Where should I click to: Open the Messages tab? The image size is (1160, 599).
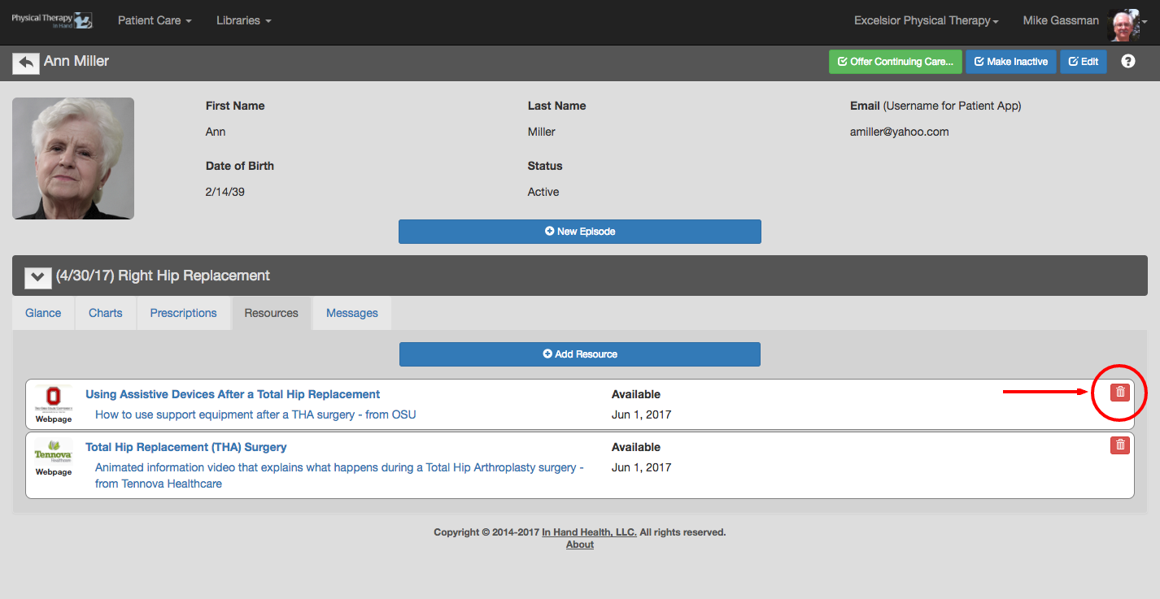pyautogui.click(x=352, y=313)
